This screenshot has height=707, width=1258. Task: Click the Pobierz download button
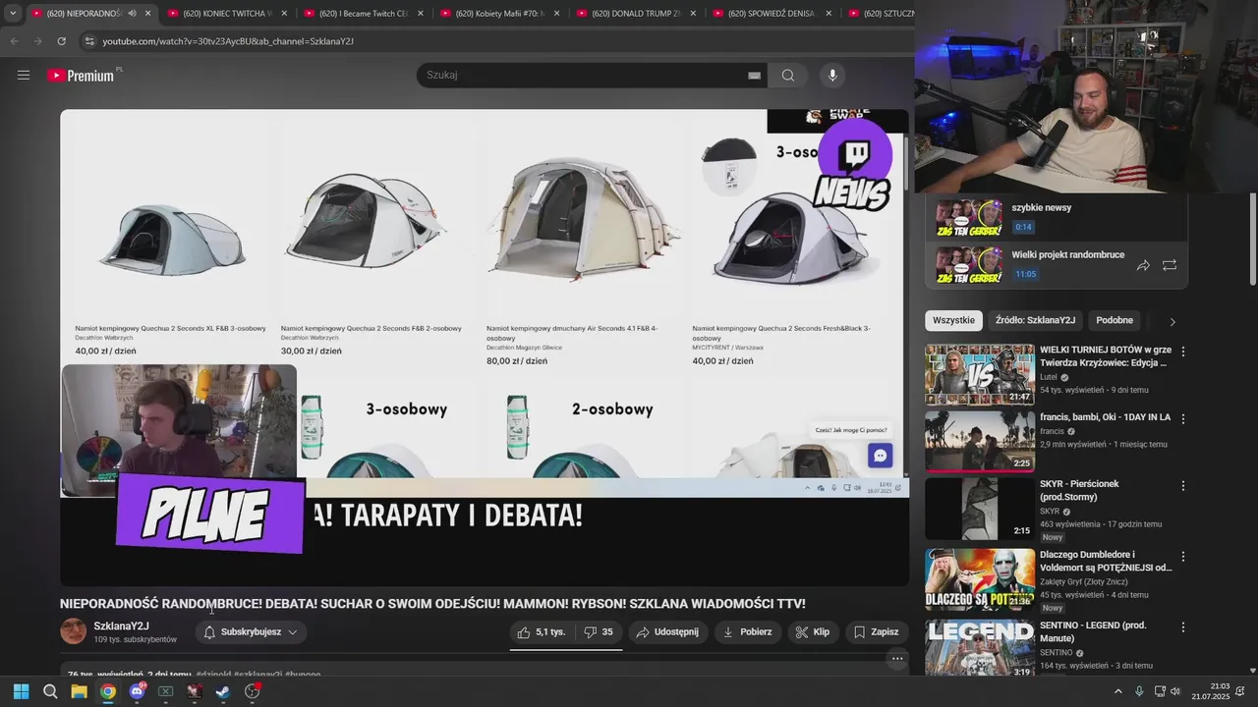tap(747, 632)
